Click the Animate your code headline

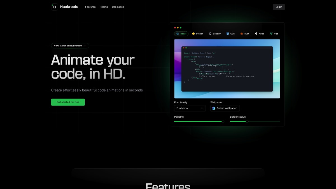(x=93, y=67)
